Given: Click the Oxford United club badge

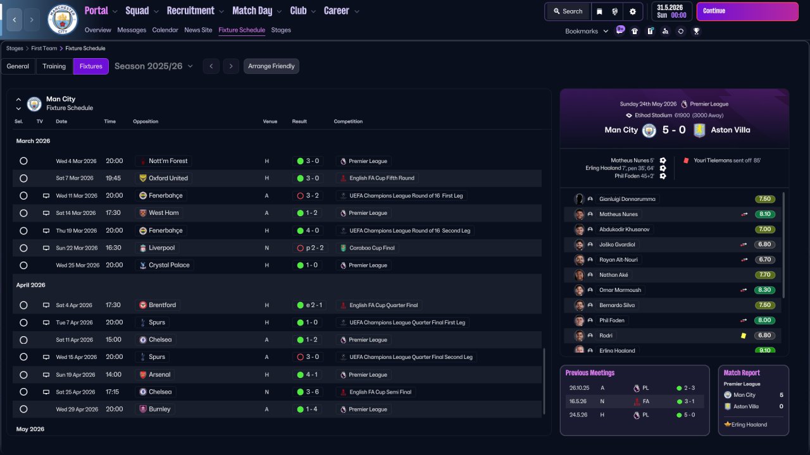Looking at the screenshot, I should (x=143, y=178).
